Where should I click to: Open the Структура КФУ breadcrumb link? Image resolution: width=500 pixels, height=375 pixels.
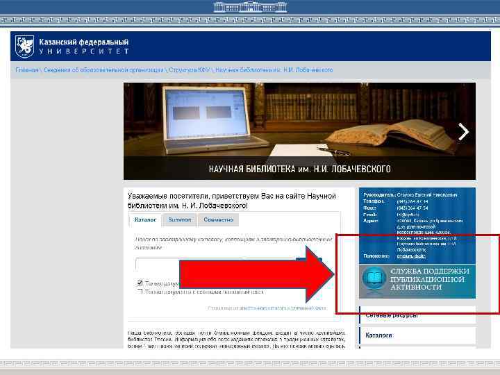[190, 70]
